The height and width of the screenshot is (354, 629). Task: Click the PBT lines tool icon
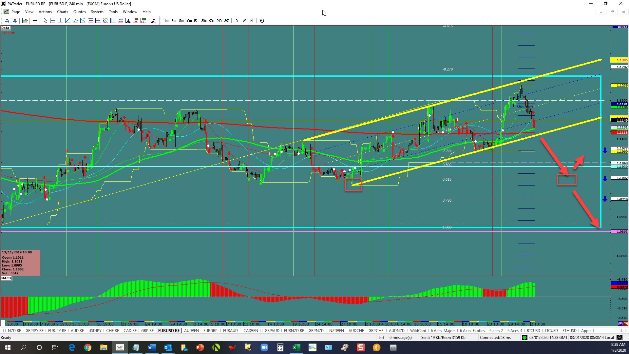tap(136, 21)
